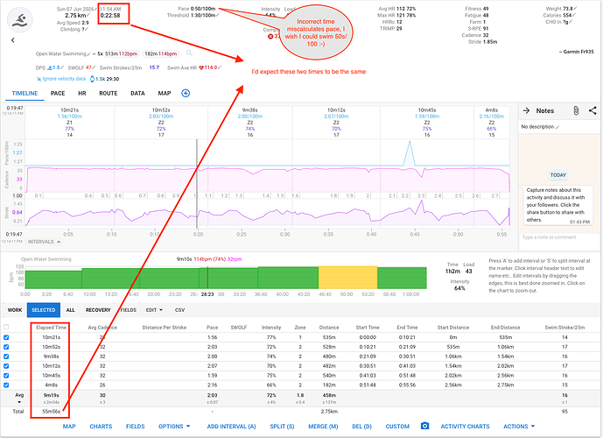Click the 513m 112bpm interval group chip

tap(121, 54)
